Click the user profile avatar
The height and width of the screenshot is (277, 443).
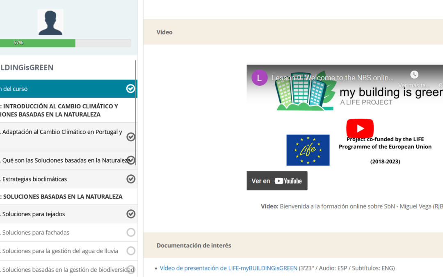[x=50, y=22]
